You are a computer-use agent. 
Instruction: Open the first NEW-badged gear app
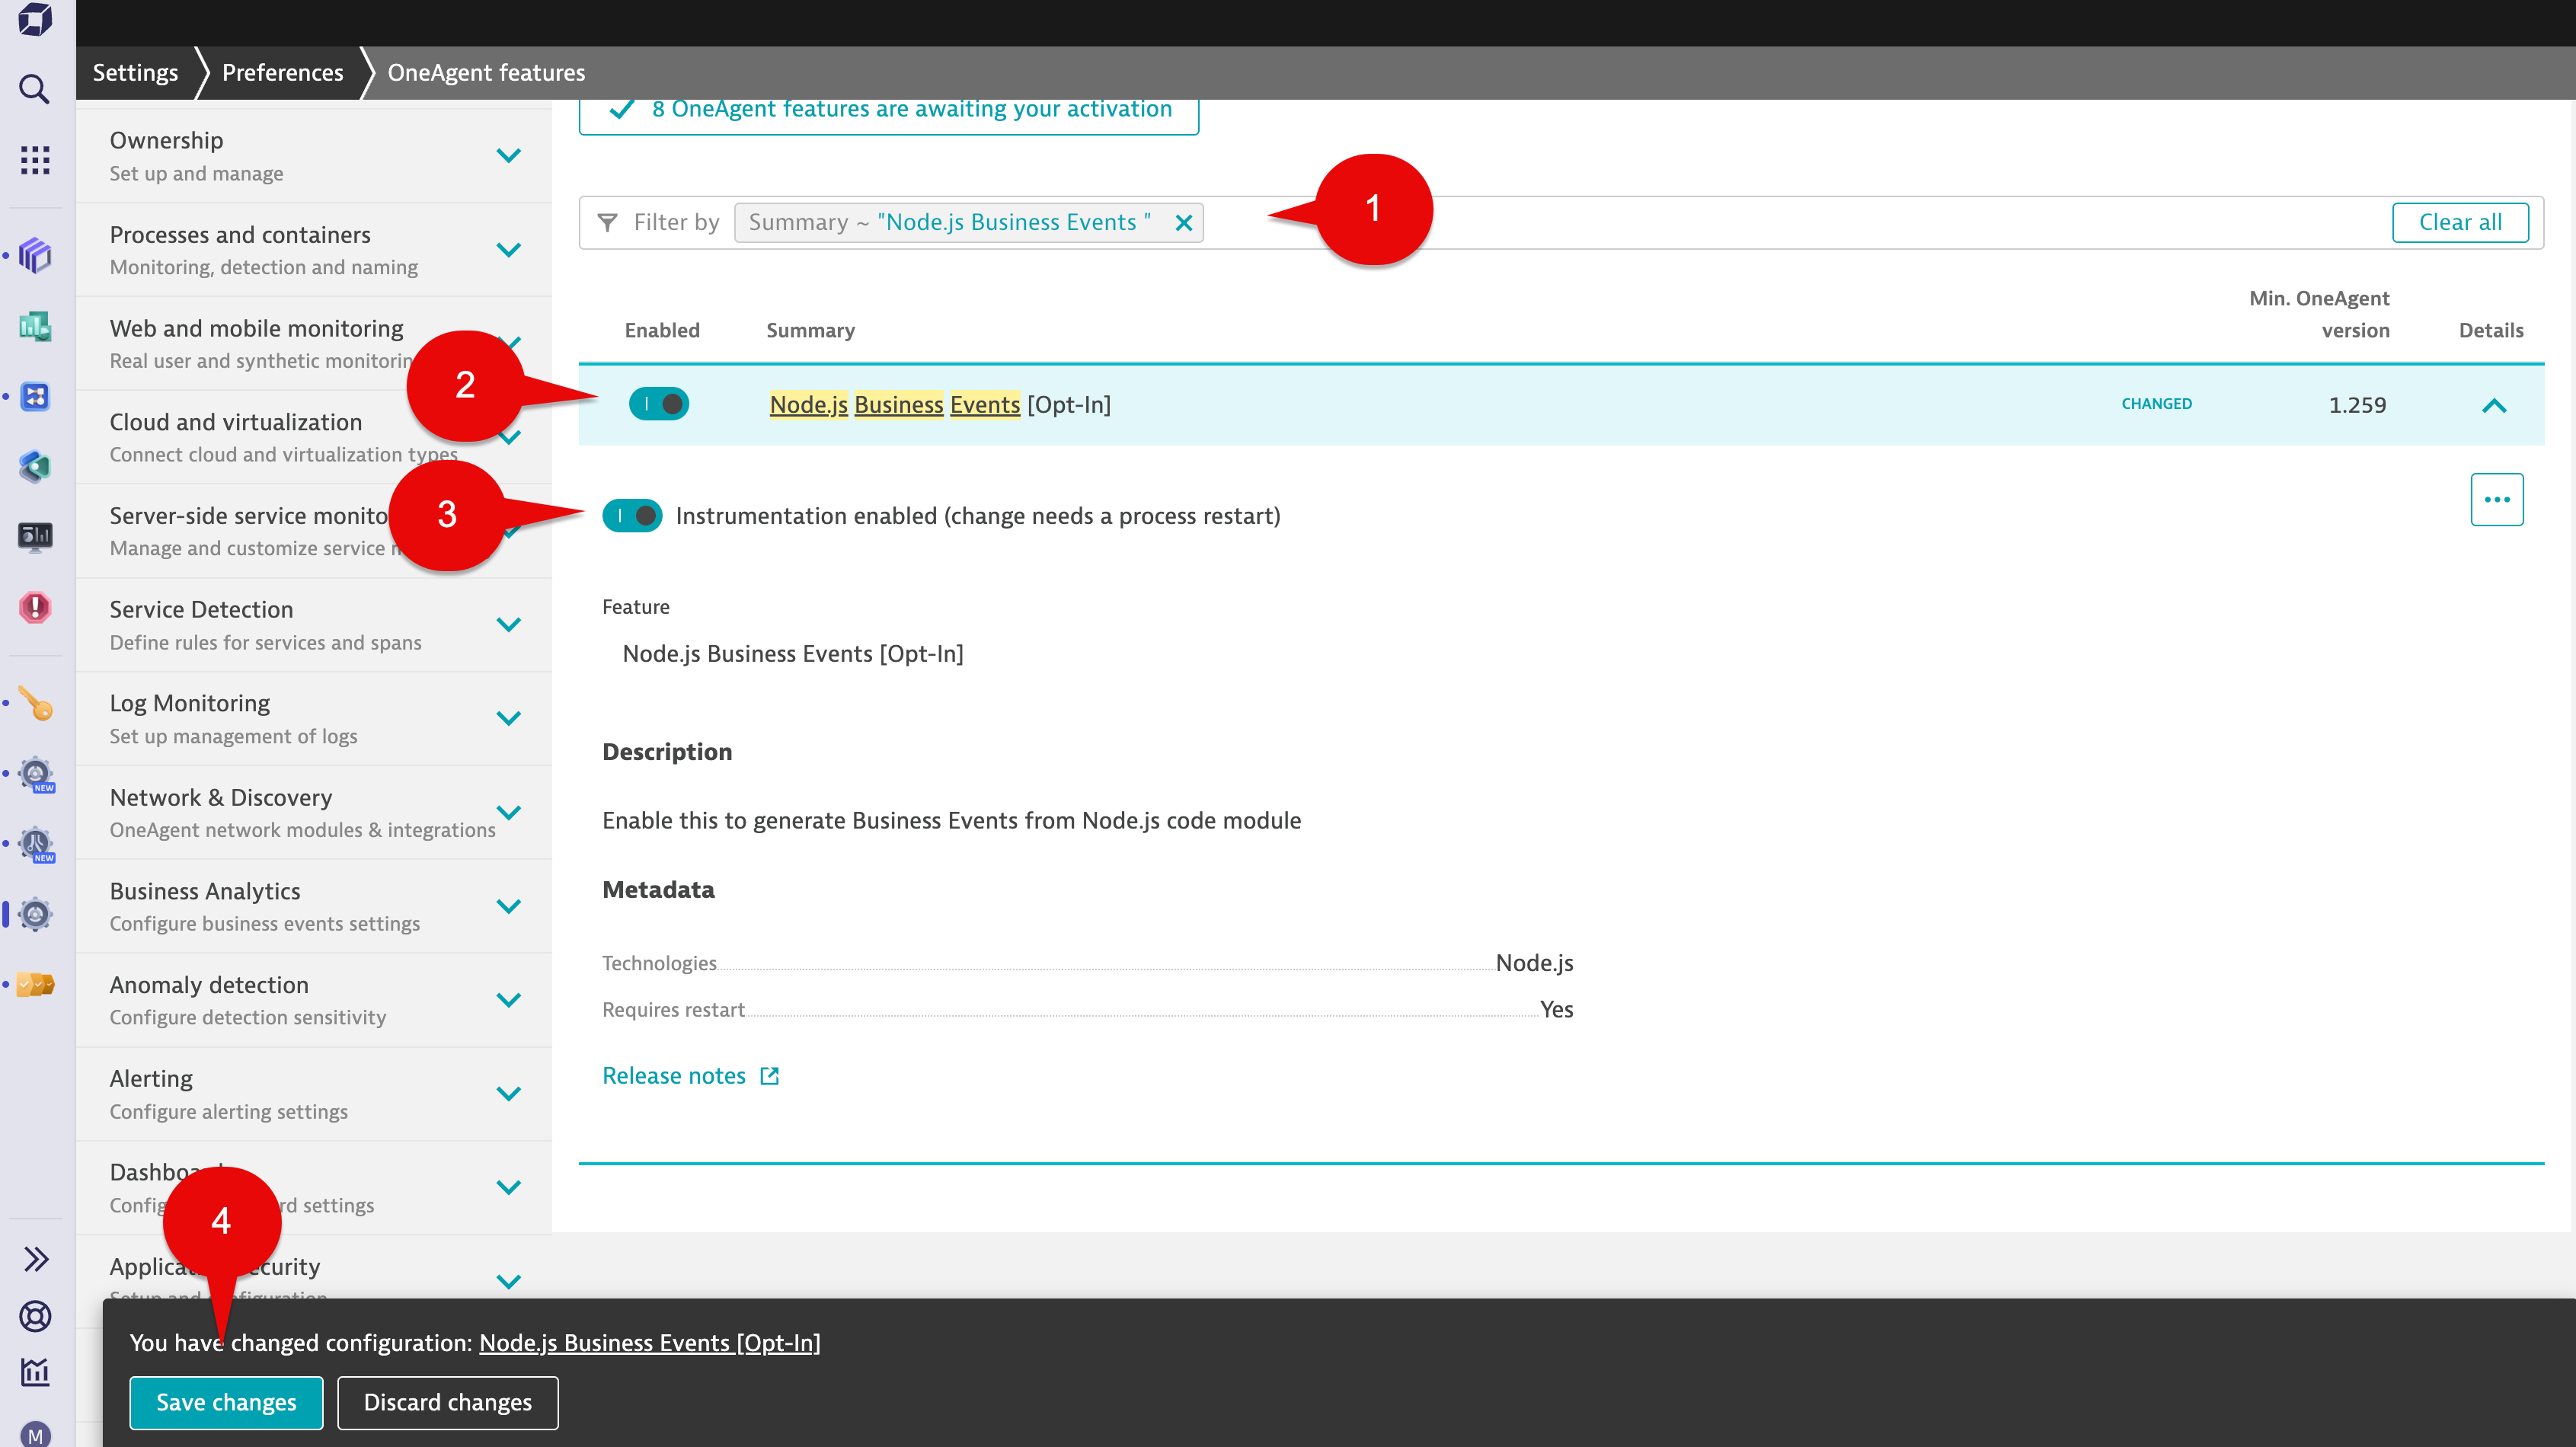[x=35, y=774]
